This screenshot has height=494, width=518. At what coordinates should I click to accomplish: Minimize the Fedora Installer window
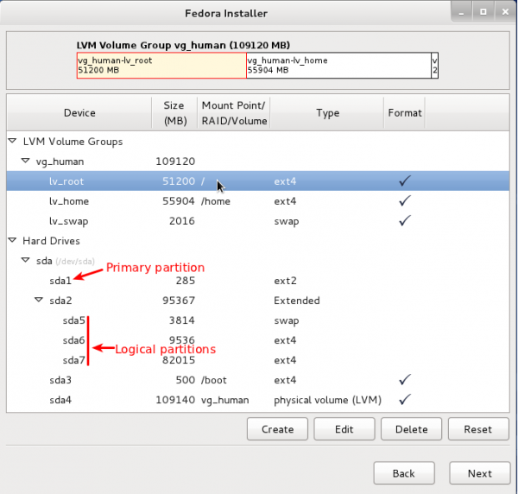(x=461, y=13)
